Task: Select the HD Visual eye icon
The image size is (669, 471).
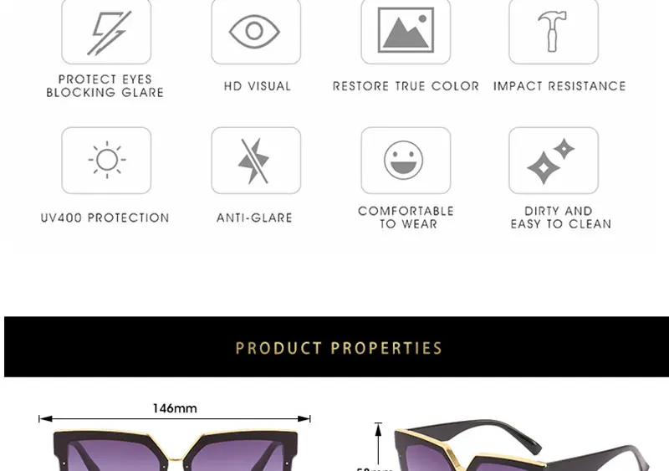Action: click(256, 32)
